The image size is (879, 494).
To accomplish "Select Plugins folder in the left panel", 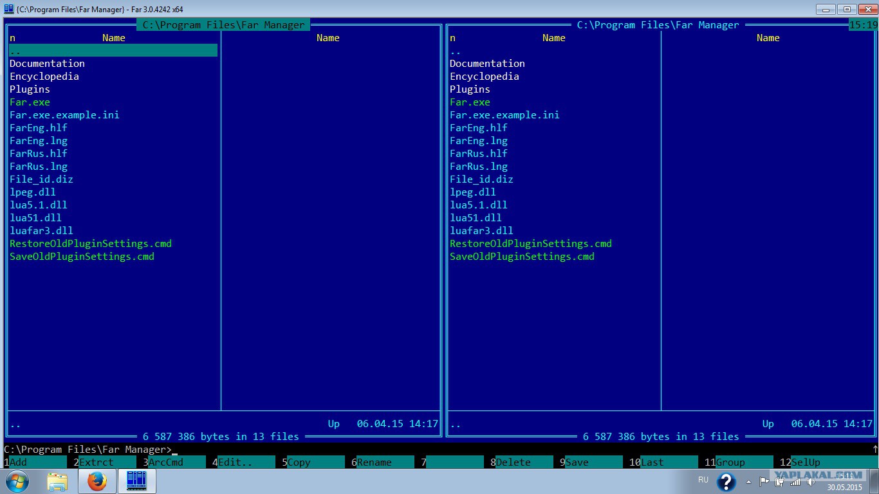I will pyautogui.click(x=30, y=89).
